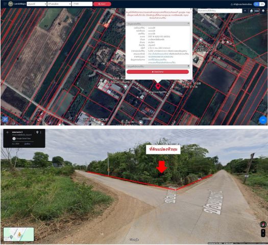The image size is (268, 245).
Task: Click the home building icon on map
Action: tap(251, 11)
